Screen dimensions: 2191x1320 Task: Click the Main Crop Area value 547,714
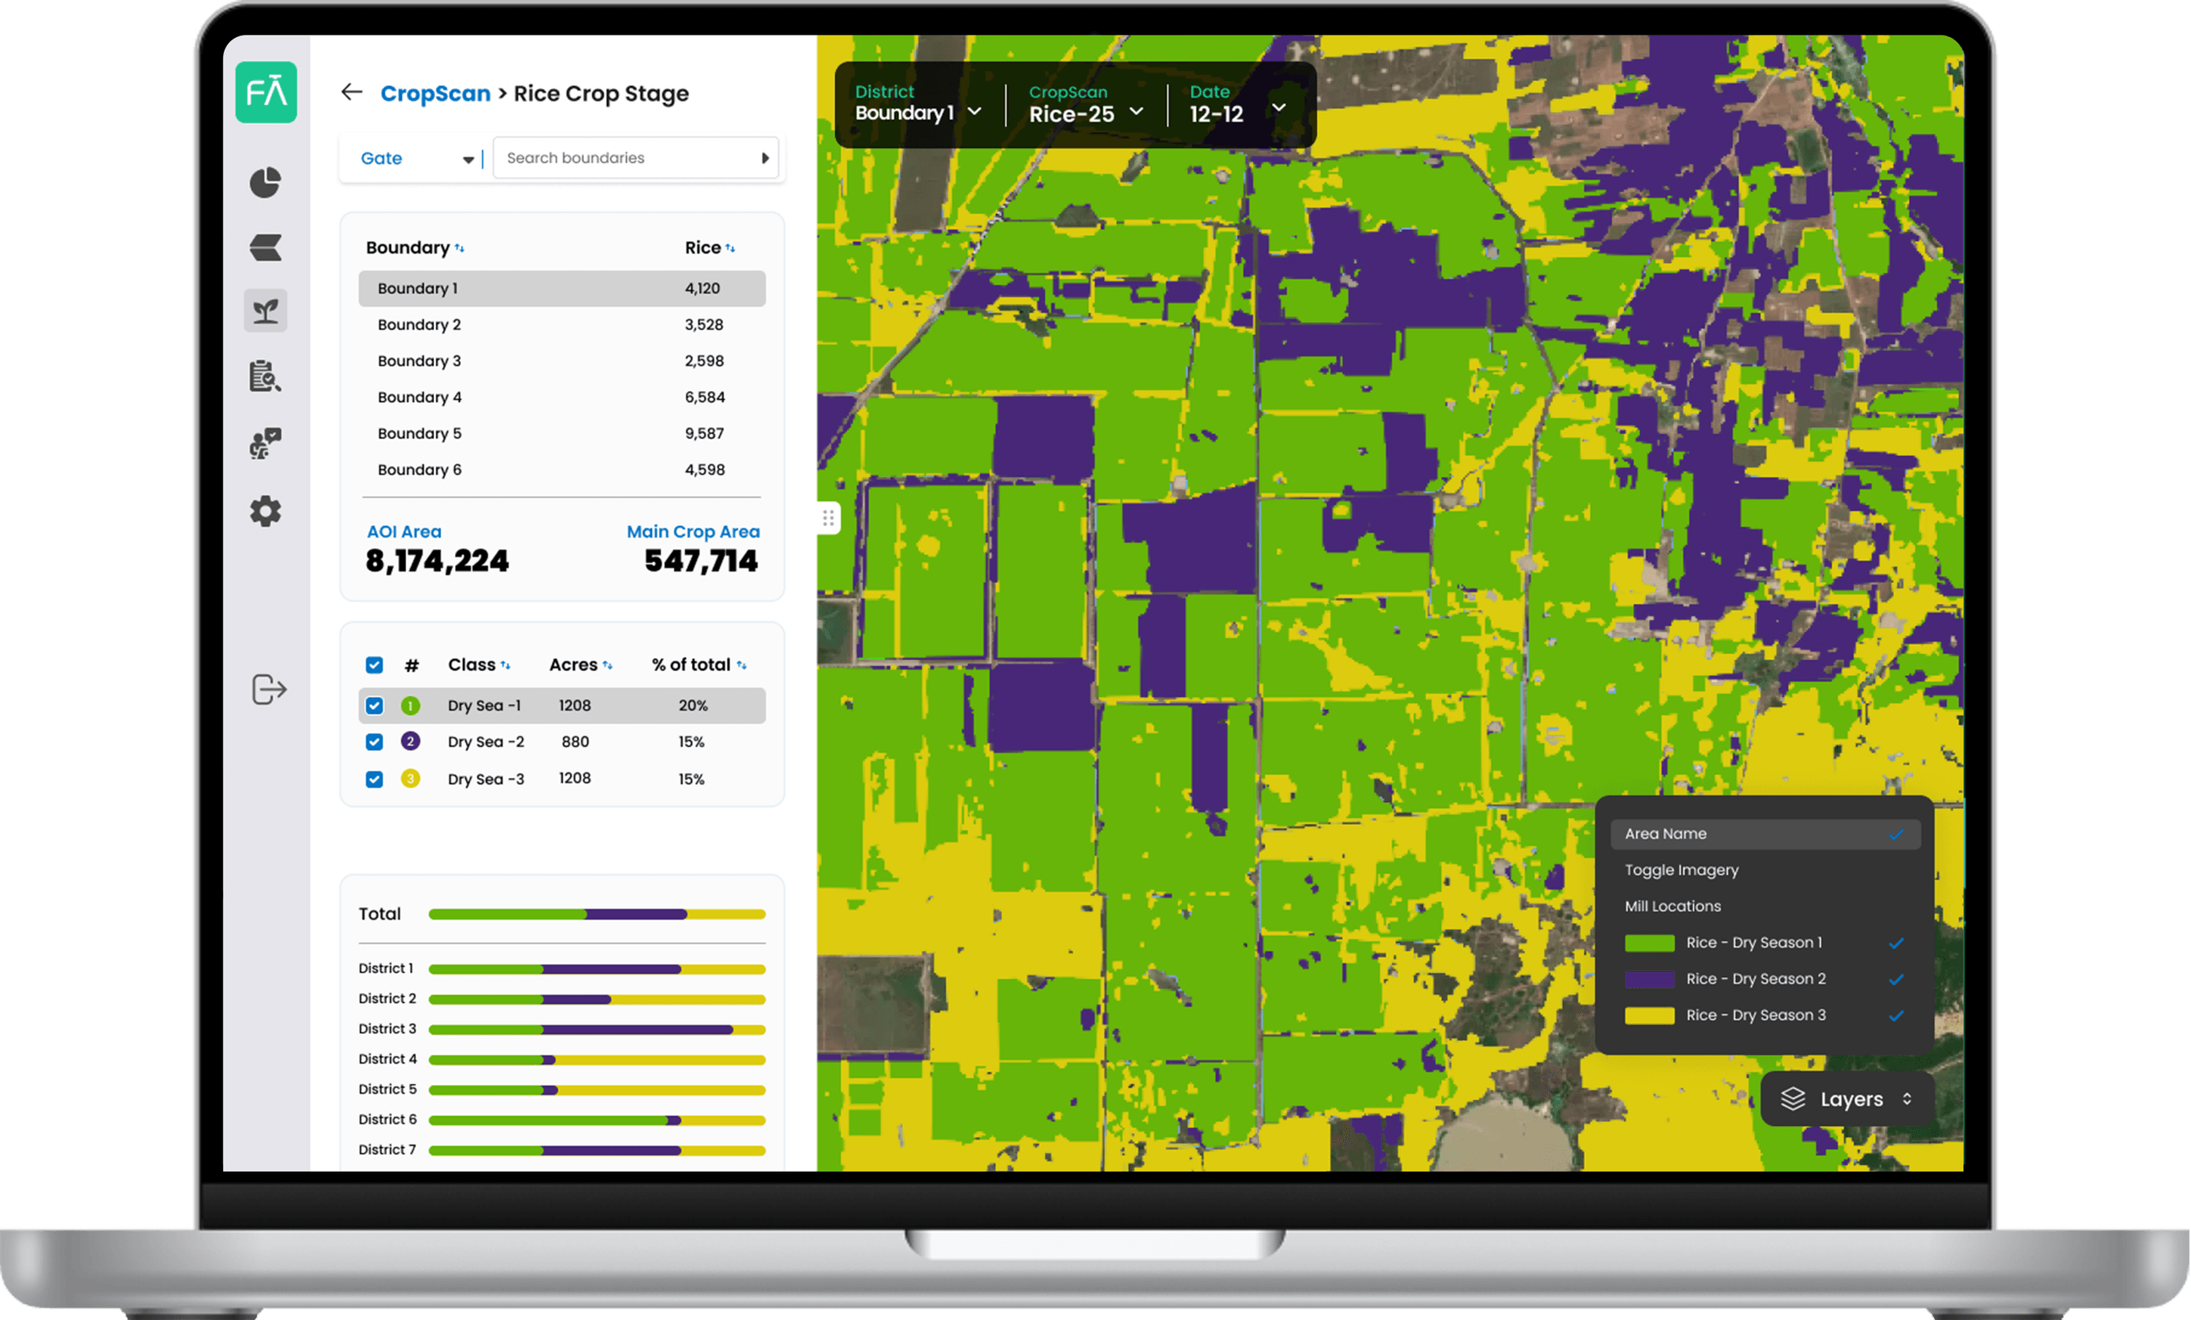point(702,561)
